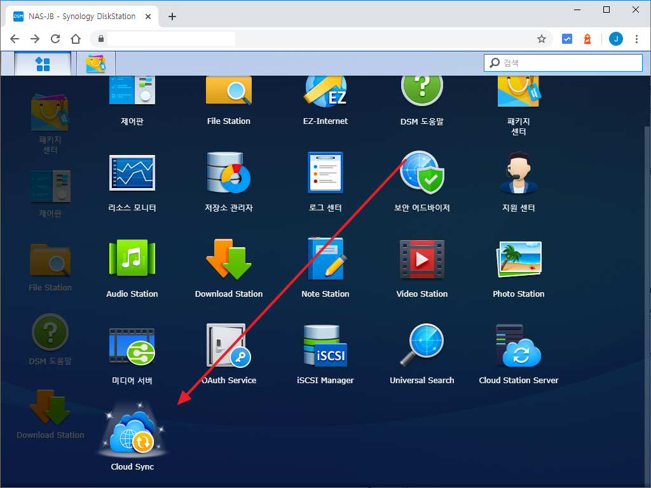The width and height of the screenshot is (651, 488).
Task: Go to the browser home page
Action: click(76, 39)
